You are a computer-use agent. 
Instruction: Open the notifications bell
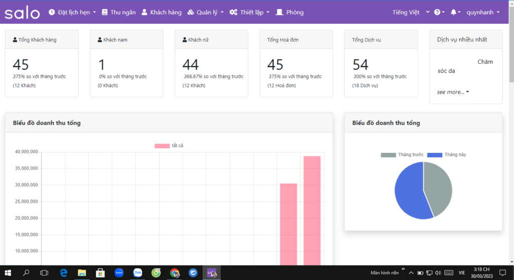[x=456, y=13]
